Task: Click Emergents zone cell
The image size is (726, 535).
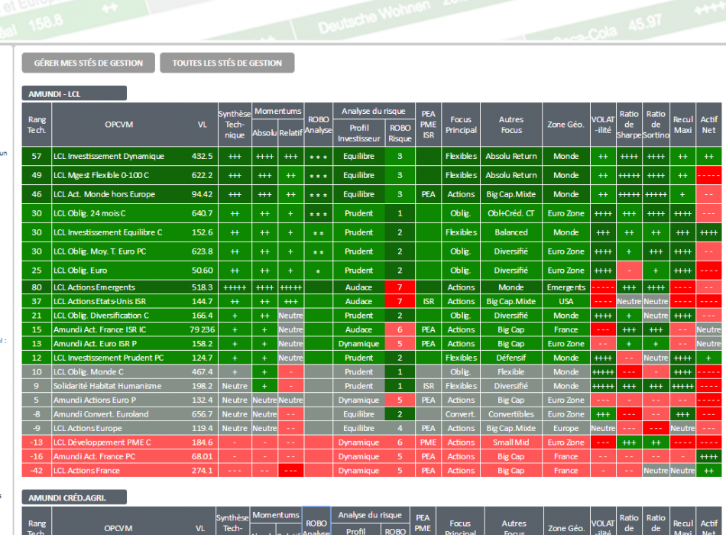Action: [x=566, y=287]
